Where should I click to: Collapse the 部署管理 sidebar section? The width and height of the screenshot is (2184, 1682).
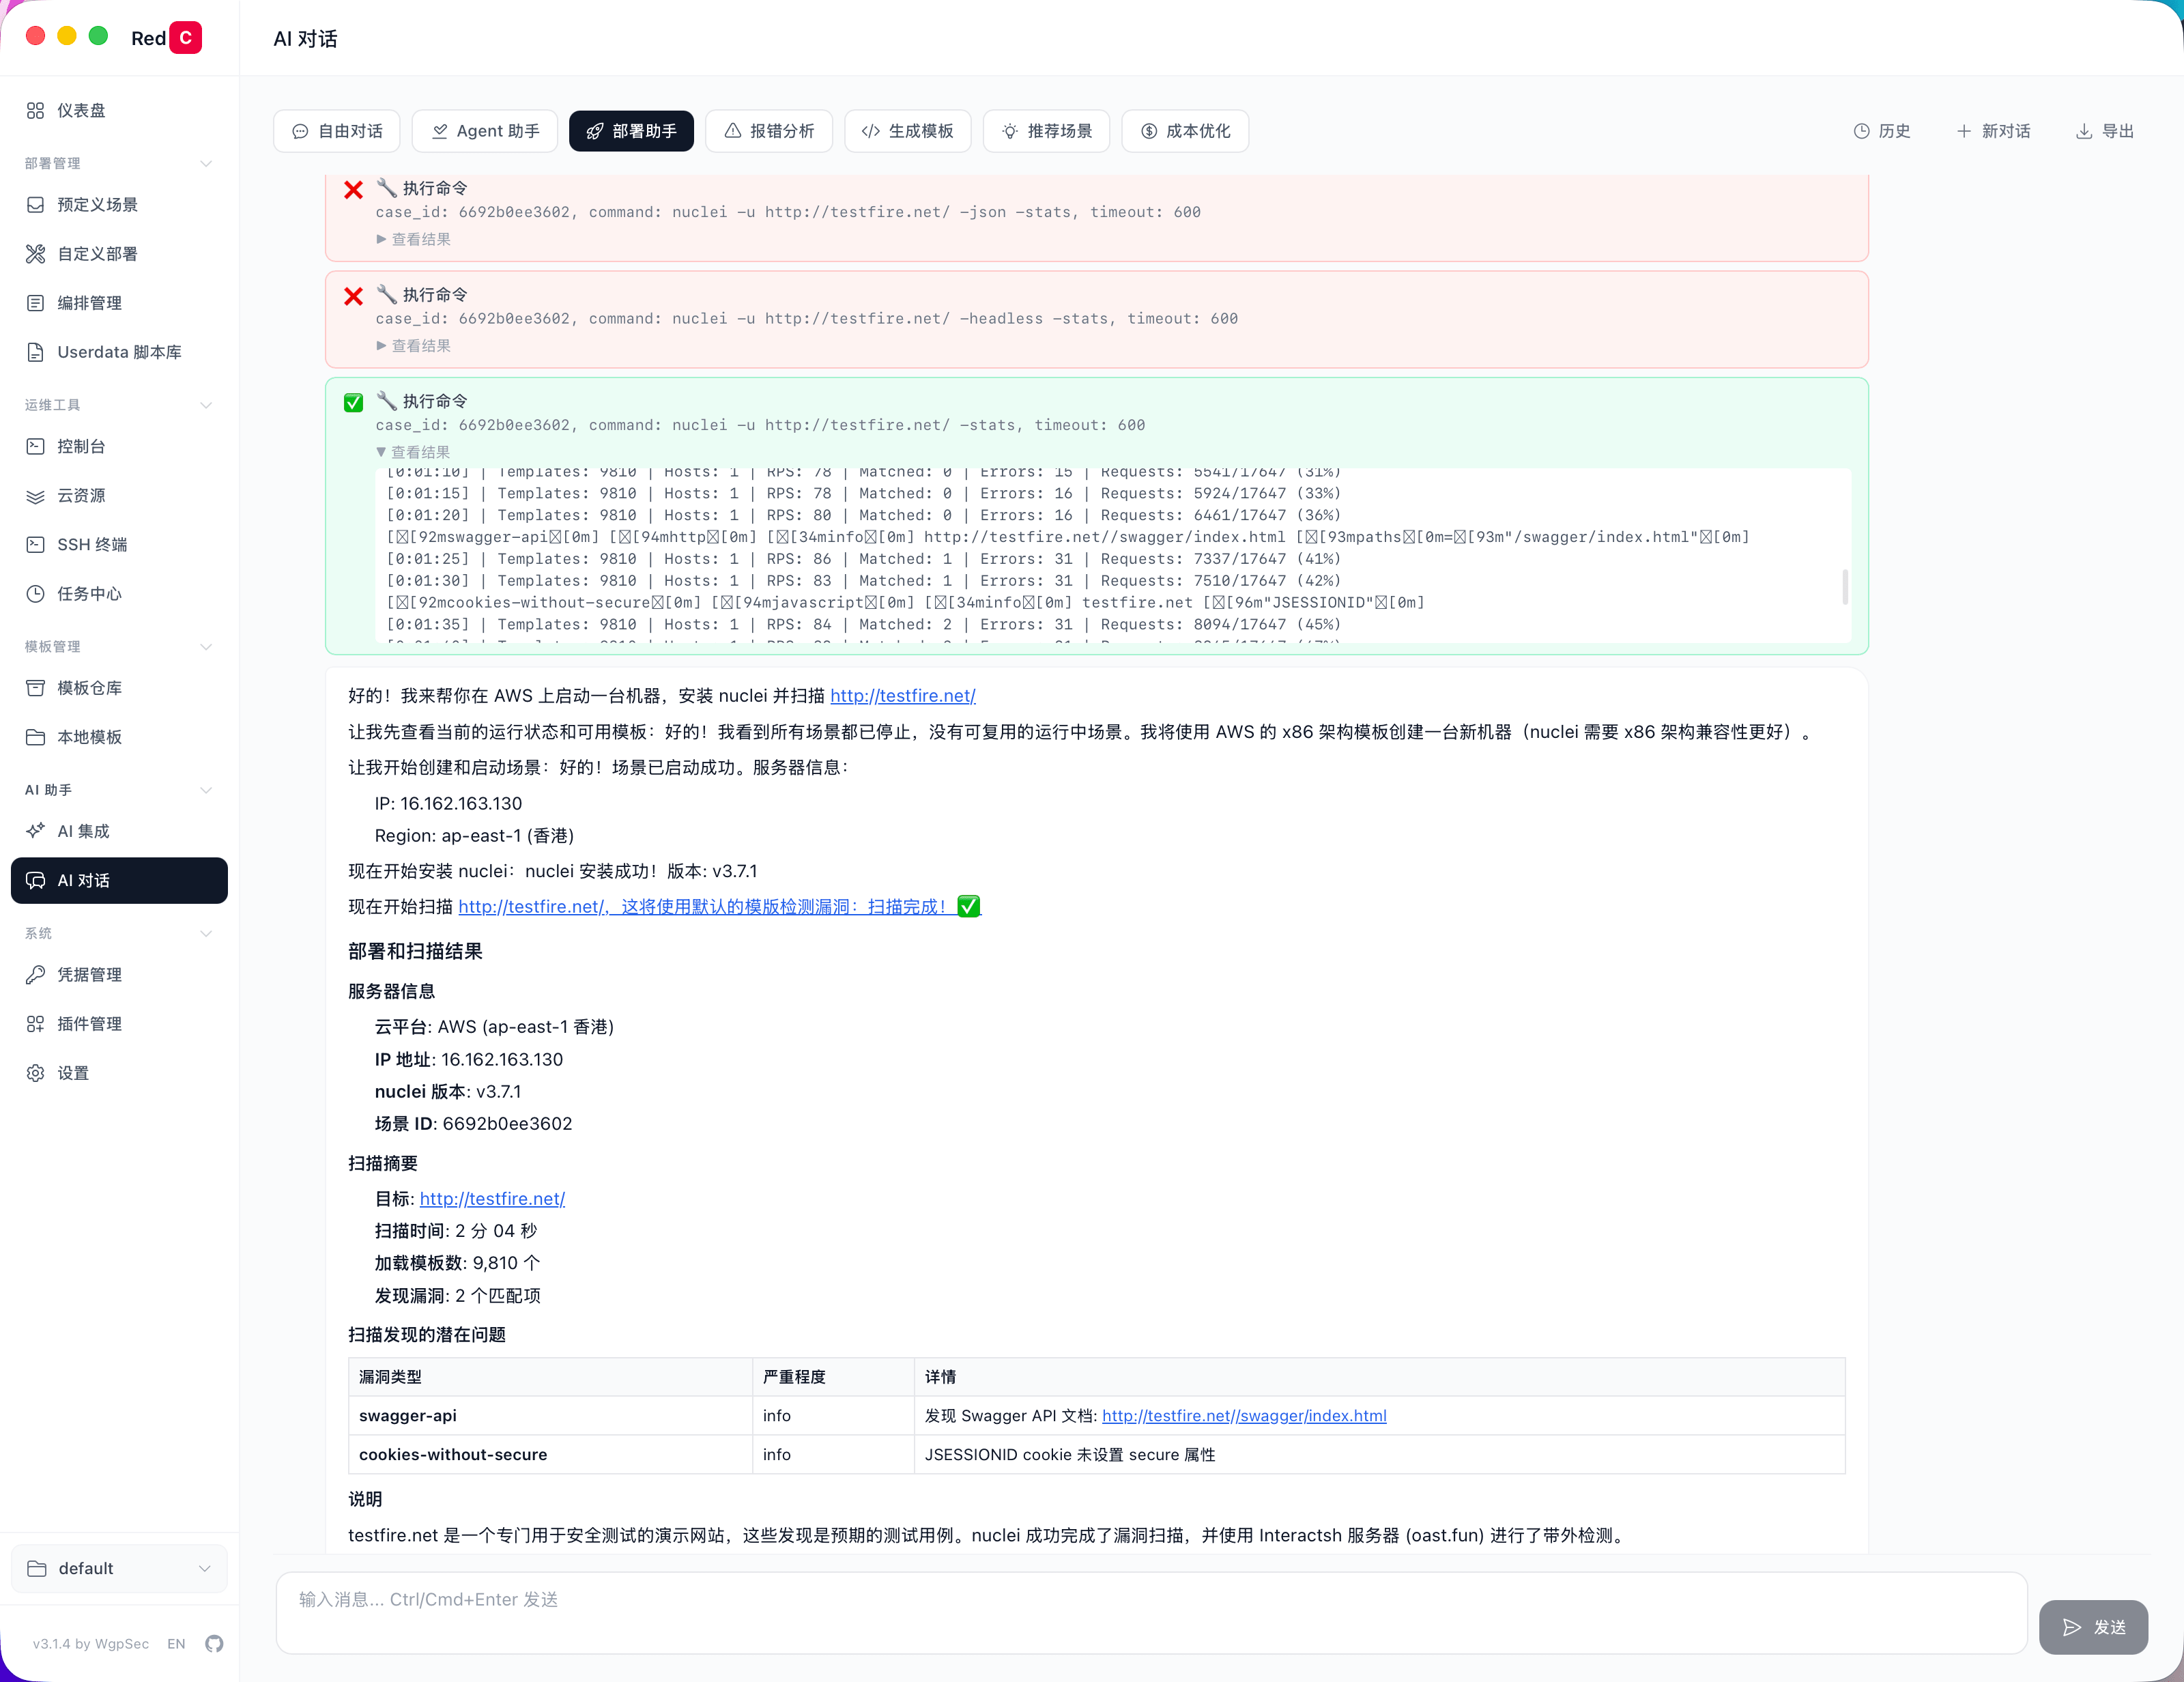coord(206,164)
